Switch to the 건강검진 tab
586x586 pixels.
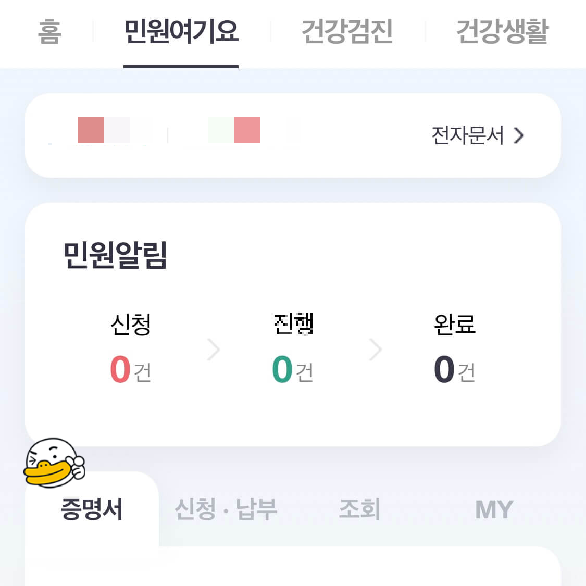[348, 32]
